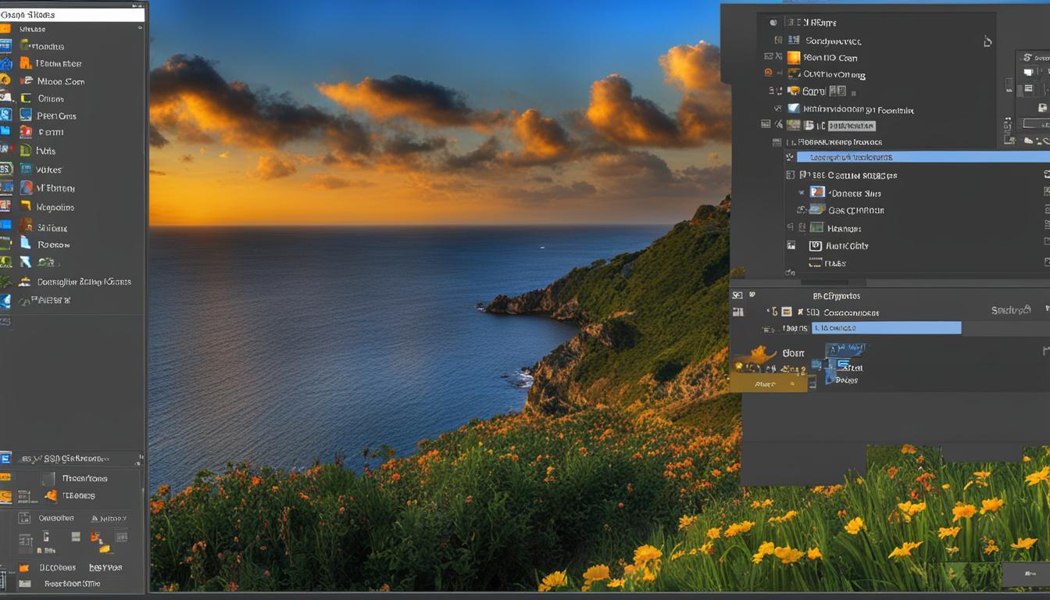Click the "Devotees" button near the bottom left
The image size is (1050, 600).
tap(59, 567)
